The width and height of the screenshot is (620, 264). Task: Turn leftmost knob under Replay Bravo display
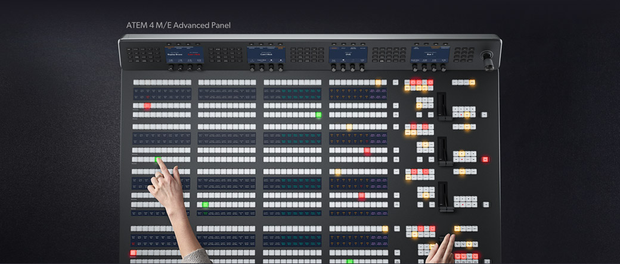pyautogui.click(x=170, y=68)
